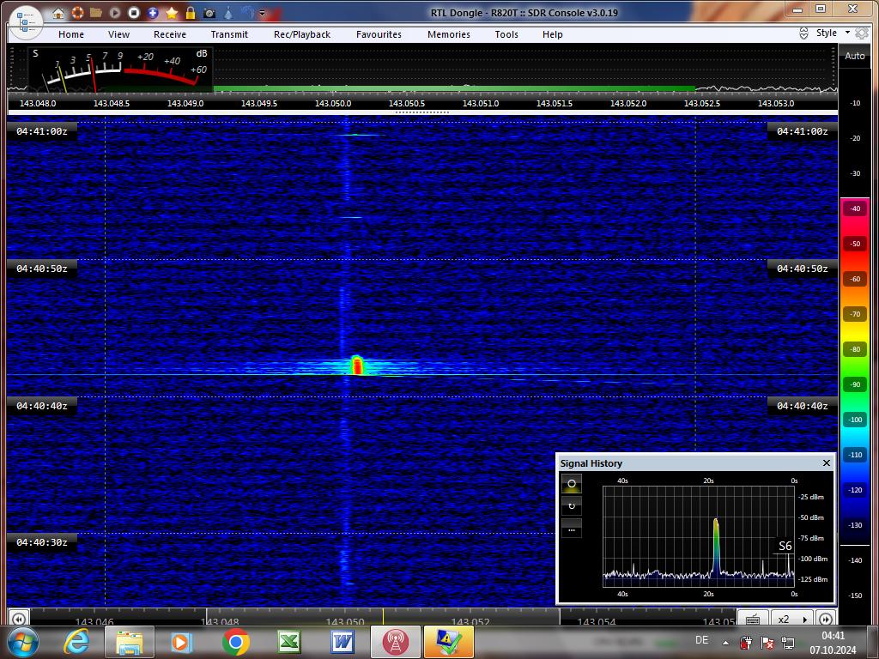Open Windows Media Player from the taskbar

pos(181,642)
